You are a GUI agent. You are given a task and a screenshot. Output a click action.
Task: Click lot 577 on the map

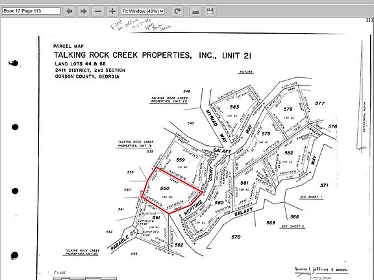pos(320,103)
